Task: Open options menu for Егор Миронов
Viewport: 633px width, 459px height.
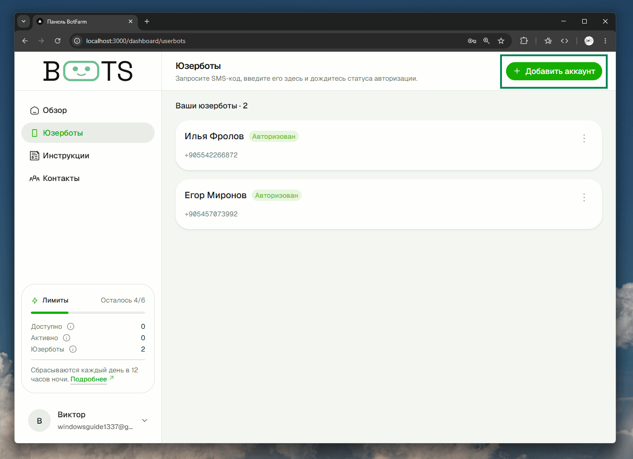Action: click(x=584, y=197)
